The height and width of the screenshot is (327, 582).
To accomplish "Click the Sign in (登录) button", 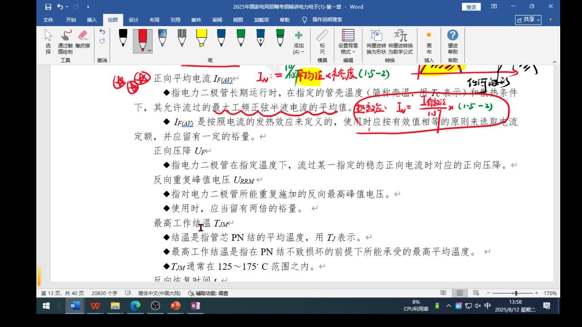I will point(471,7).
